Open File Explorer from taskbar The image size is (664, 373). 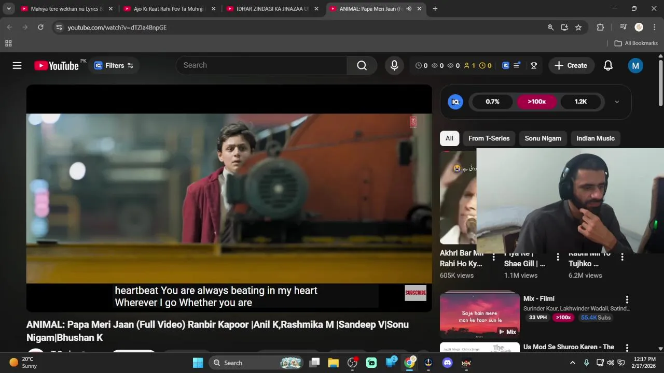(333, 363)
